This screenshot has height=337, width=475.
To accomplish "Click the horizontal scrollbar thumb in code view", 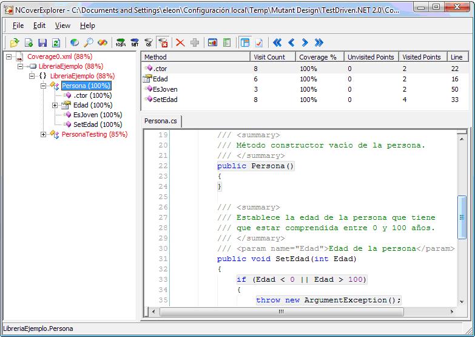I will pos(281,311).
